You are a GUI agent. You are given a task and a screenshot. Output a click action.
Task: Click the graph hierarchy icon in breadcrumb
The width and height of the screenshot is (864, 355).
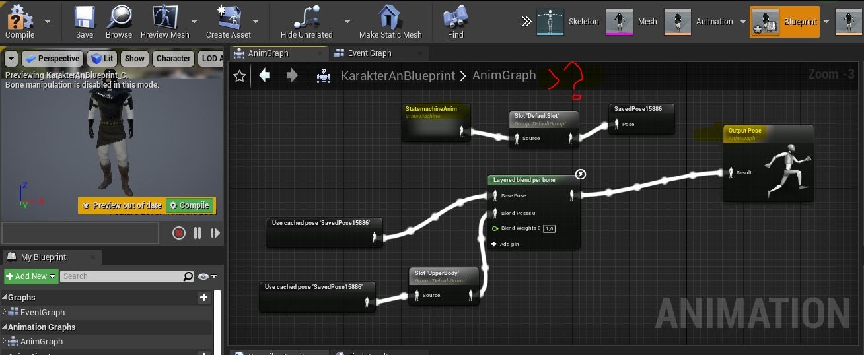[323, 76]
